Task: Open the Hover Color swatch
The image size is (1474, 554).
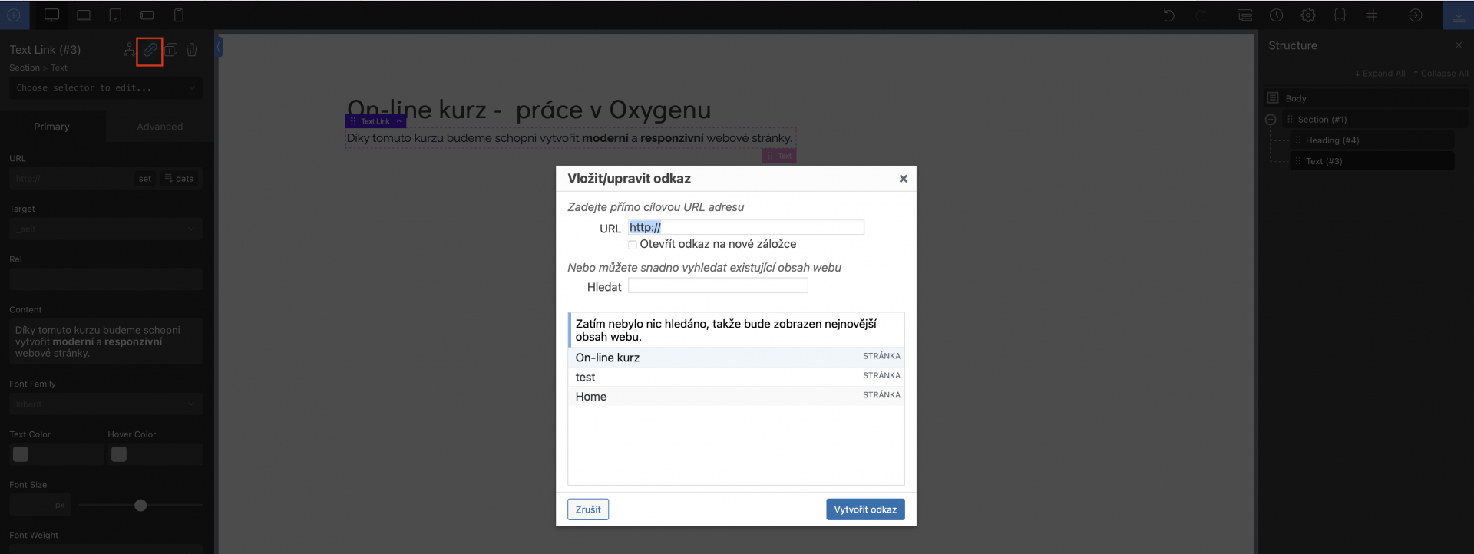Action: 119,454
